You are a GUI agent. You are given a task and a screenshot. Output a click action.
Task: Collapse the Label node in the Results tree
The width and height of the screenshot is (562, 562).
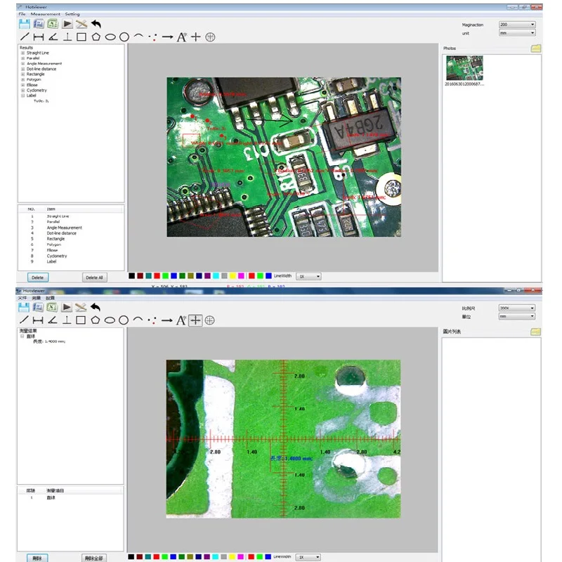point(23,96)
